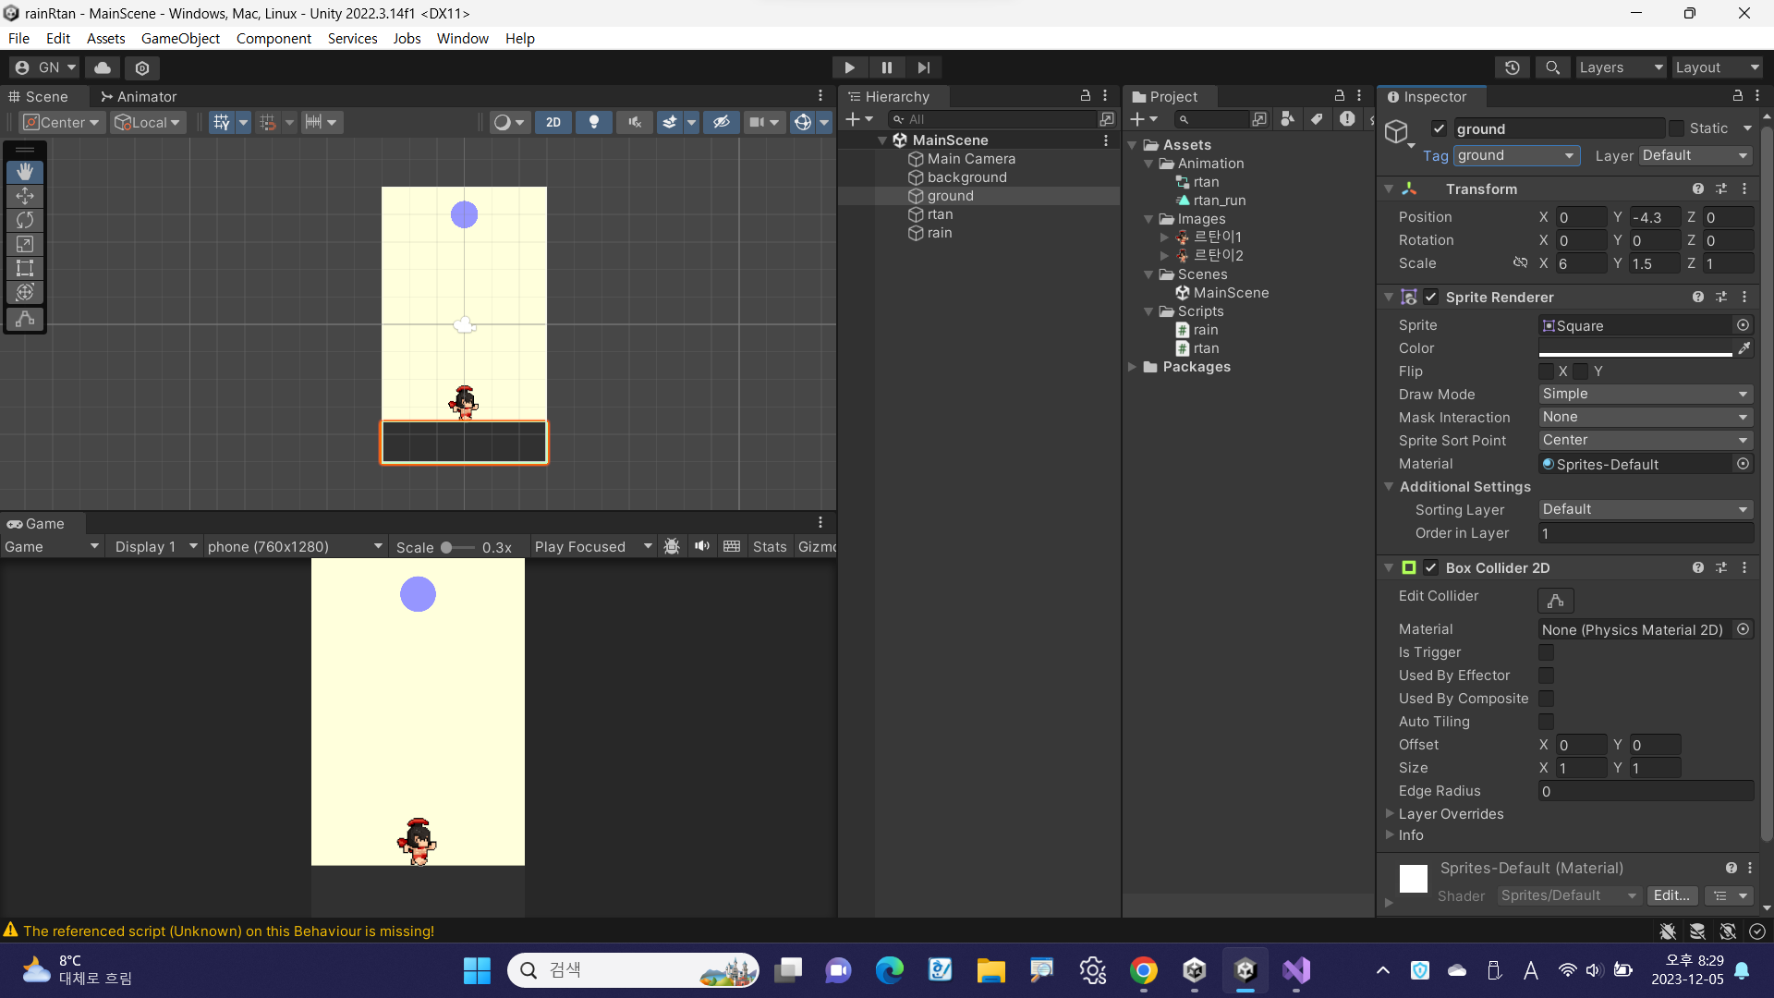This screenshot has height=998, width=1774.
Task: Enable Static checkbox for ground
Action: [x=1676, y=128]
